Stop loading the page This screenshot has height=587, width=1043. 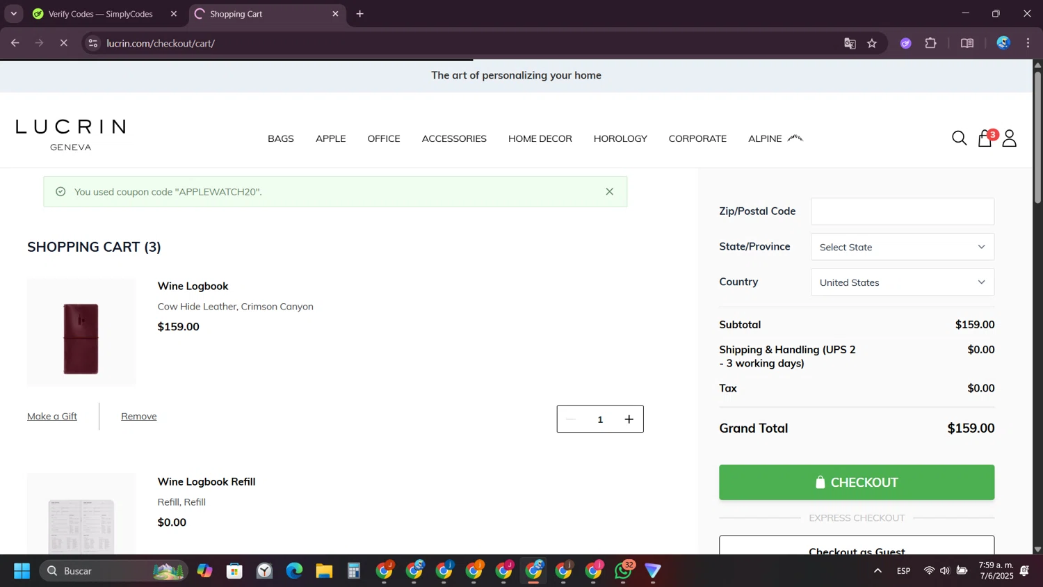pos(63,43)
